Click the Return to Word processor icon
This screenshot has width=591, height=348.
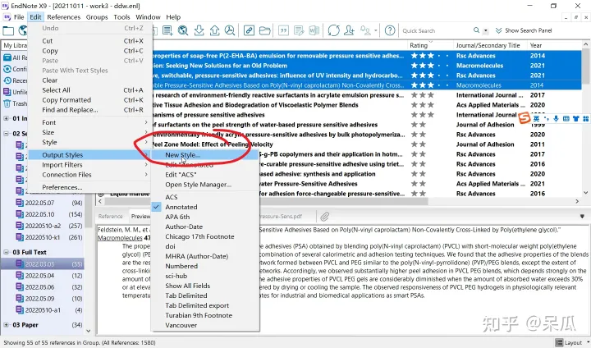coord(314,30)
